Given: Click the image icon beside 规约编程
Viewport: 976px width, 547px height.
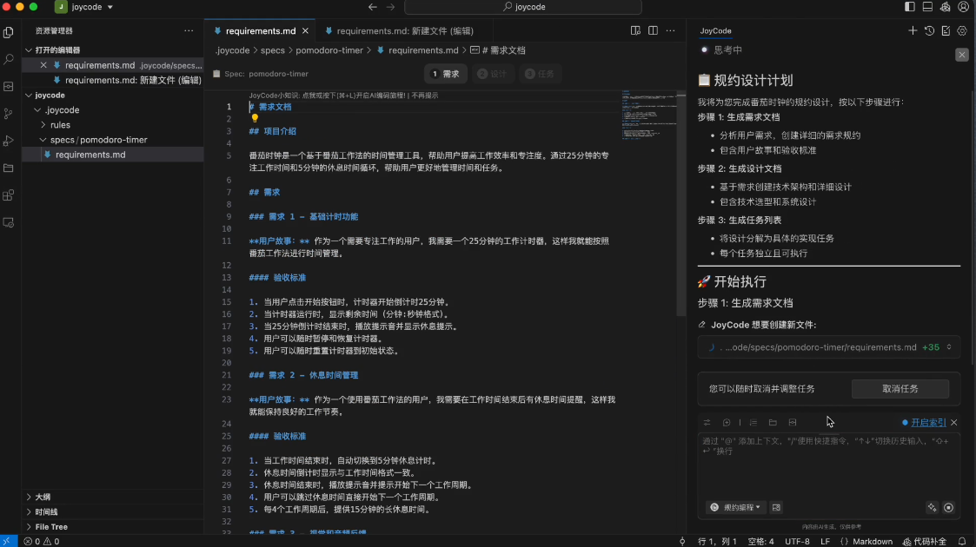Looking at the screenshot, I should point(776,507).
